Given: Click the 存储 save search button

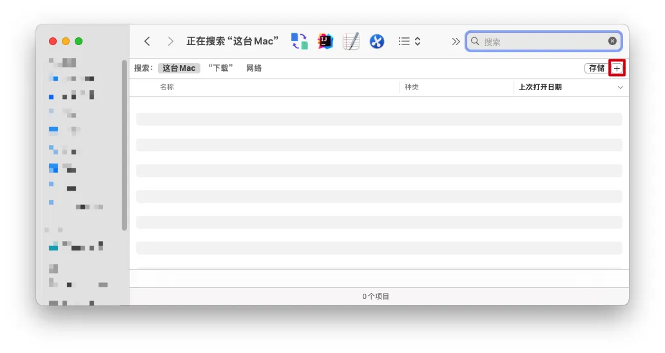Looking at the screenshot, I should pos(596,68).
